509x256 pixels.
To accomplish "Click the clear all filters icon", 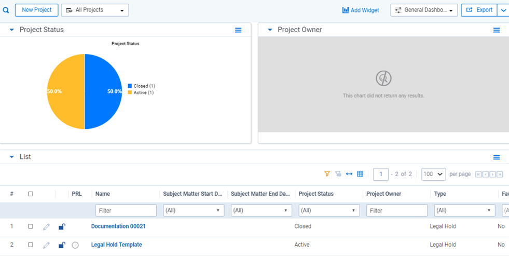I will click(x=338, y=174).
